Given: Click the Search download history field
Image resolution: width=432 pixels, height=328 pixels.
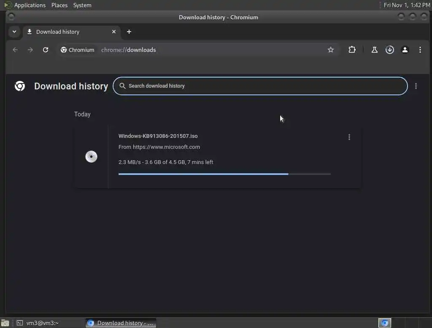Looking at the screenshot, I should 260,86.
